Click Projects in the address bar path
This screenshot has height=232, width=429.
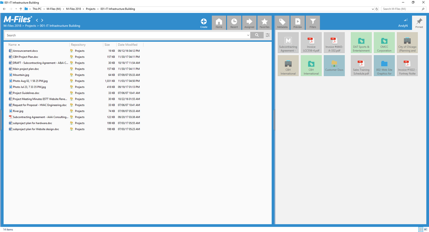[x=91, y=9]
